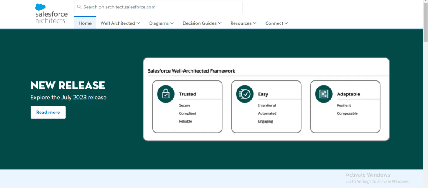The image size is (428, 188).
Task: Click the Salesforce Architects cloud logo
Action: (x=51, y=14)
